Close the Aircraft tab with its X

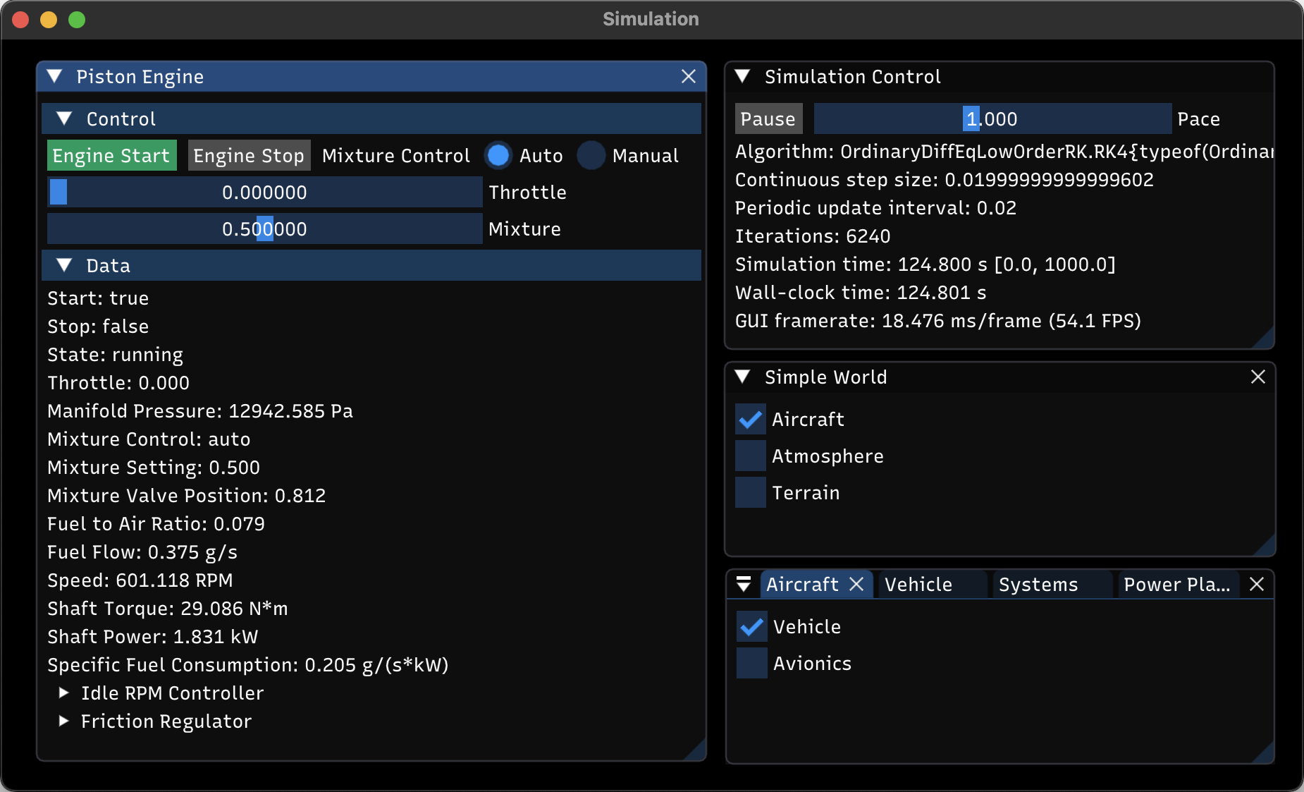pos(856,585)
